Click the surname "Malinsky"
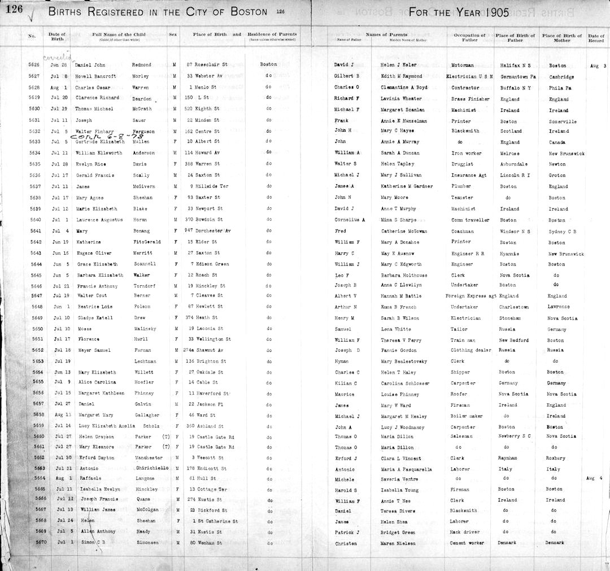Image resolution: width=610 pixels, height=571 pixels. (x=145, y=329)
